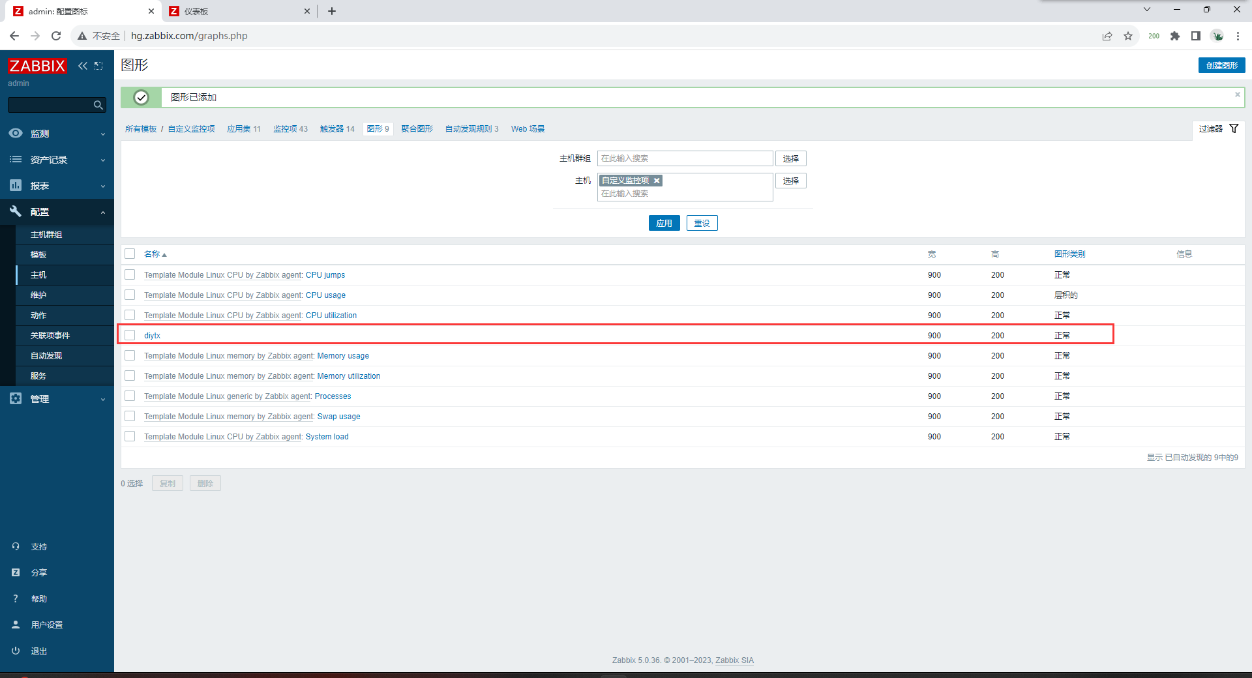This screenshot has height=678, width=1252.
Task: Check the diytx graph checkbox
Action: [130, 335]
